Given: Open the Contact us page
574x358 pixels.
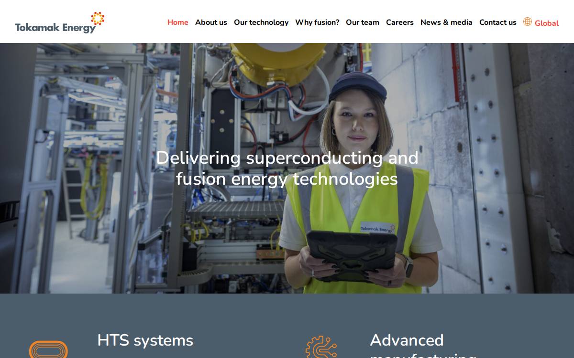Looking at the screenshot, I should (498, 22).
